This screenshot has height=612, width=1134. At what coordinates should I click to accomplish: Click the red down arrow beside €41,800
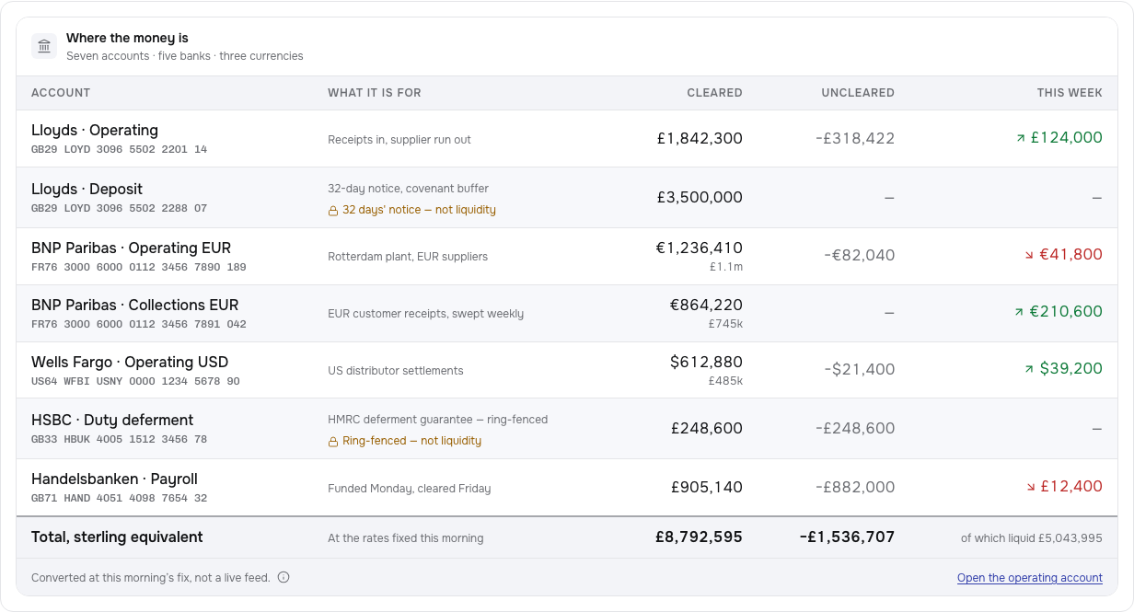tap(1029, 255)
